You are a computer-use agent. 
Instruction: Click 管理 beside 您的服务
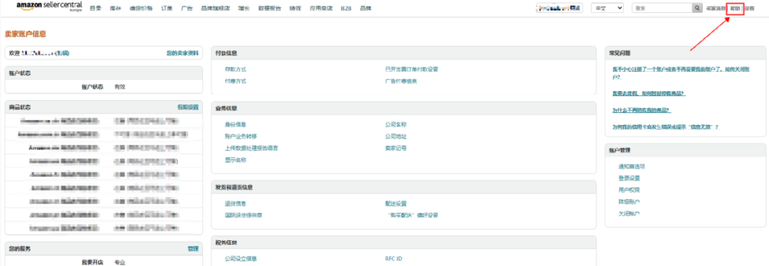coord(193,249)
